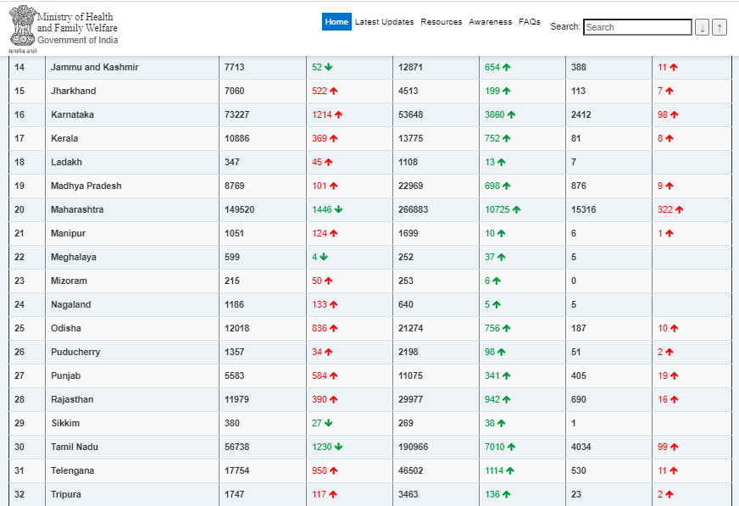Click the Ministry of Health emblem logo
Viewport: 739px width, 506px height.
pos(23,27)
